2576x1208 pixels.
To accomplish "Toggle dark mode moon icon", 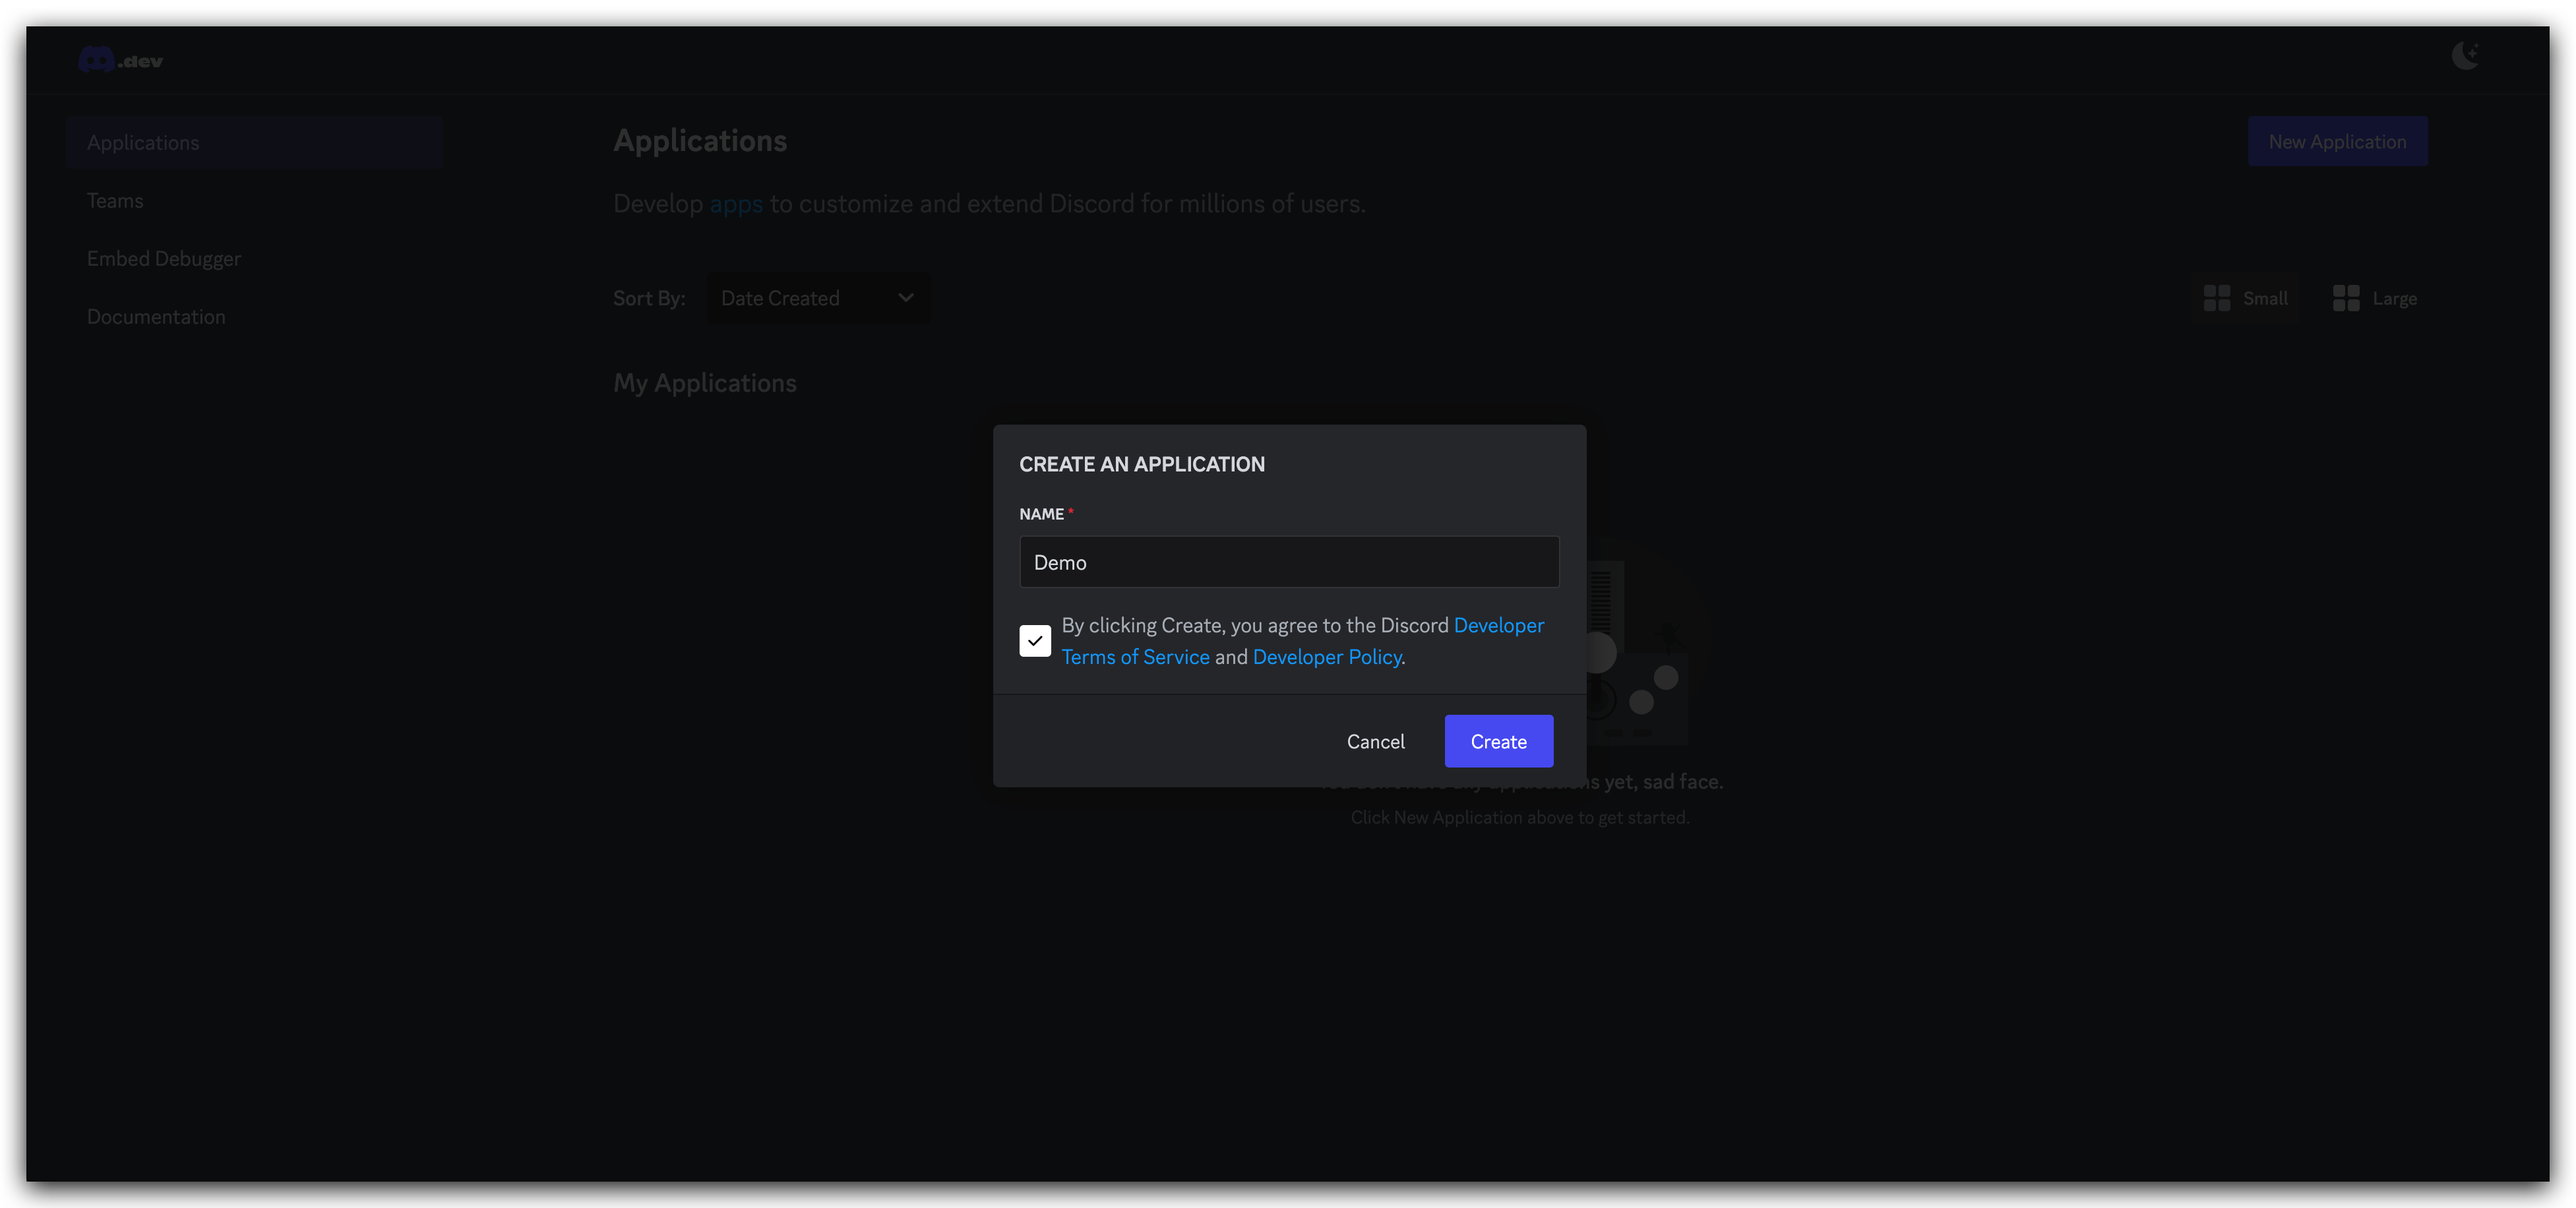I will [x=2465, y=56].
